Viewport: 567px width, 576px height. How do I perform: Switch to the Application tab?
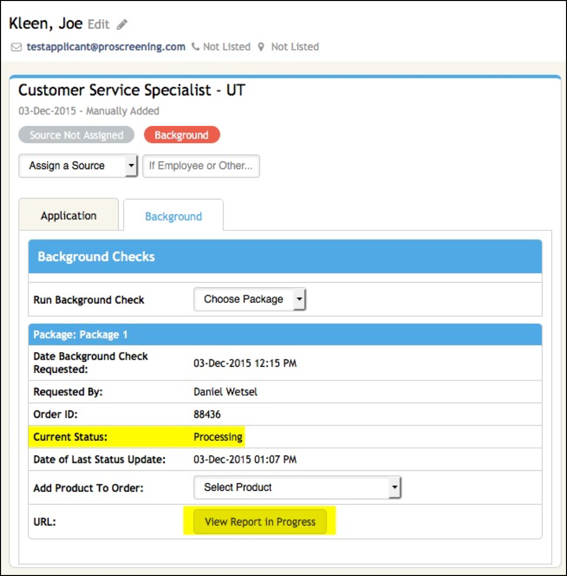pos(68,215)
